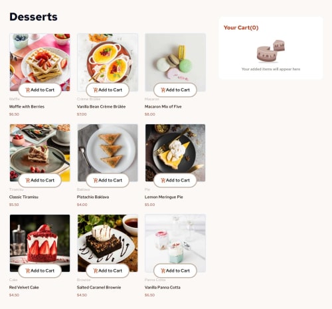
Task: Click cart icon on Crème Brûlée Add to Cart
Action: tap(96, 90)
